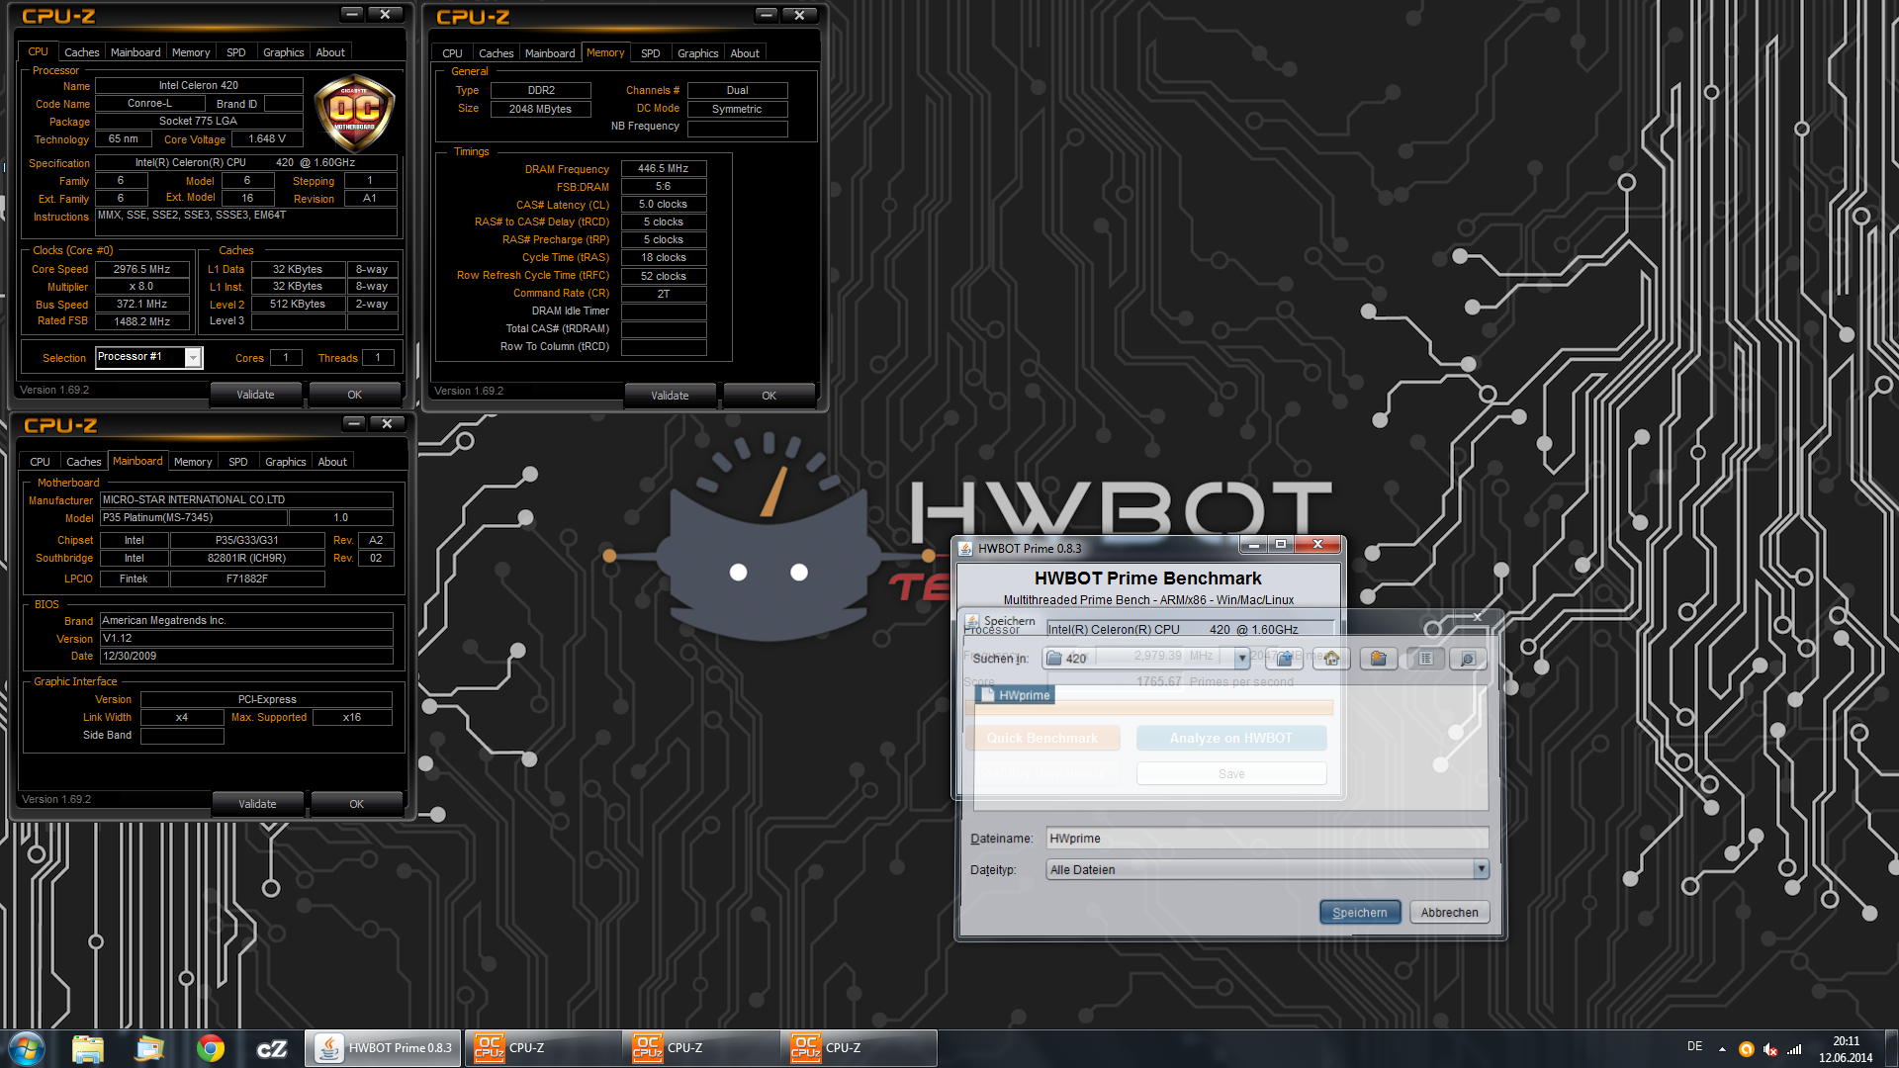Go up one folder level in Speichern dialog
The image size is (1899, 1068).
click(x=1284, y=659)
